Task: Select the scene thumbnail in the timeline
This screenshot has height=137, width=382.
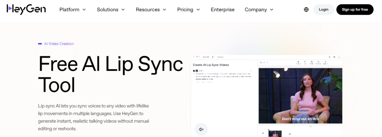Action: point(275,134)
